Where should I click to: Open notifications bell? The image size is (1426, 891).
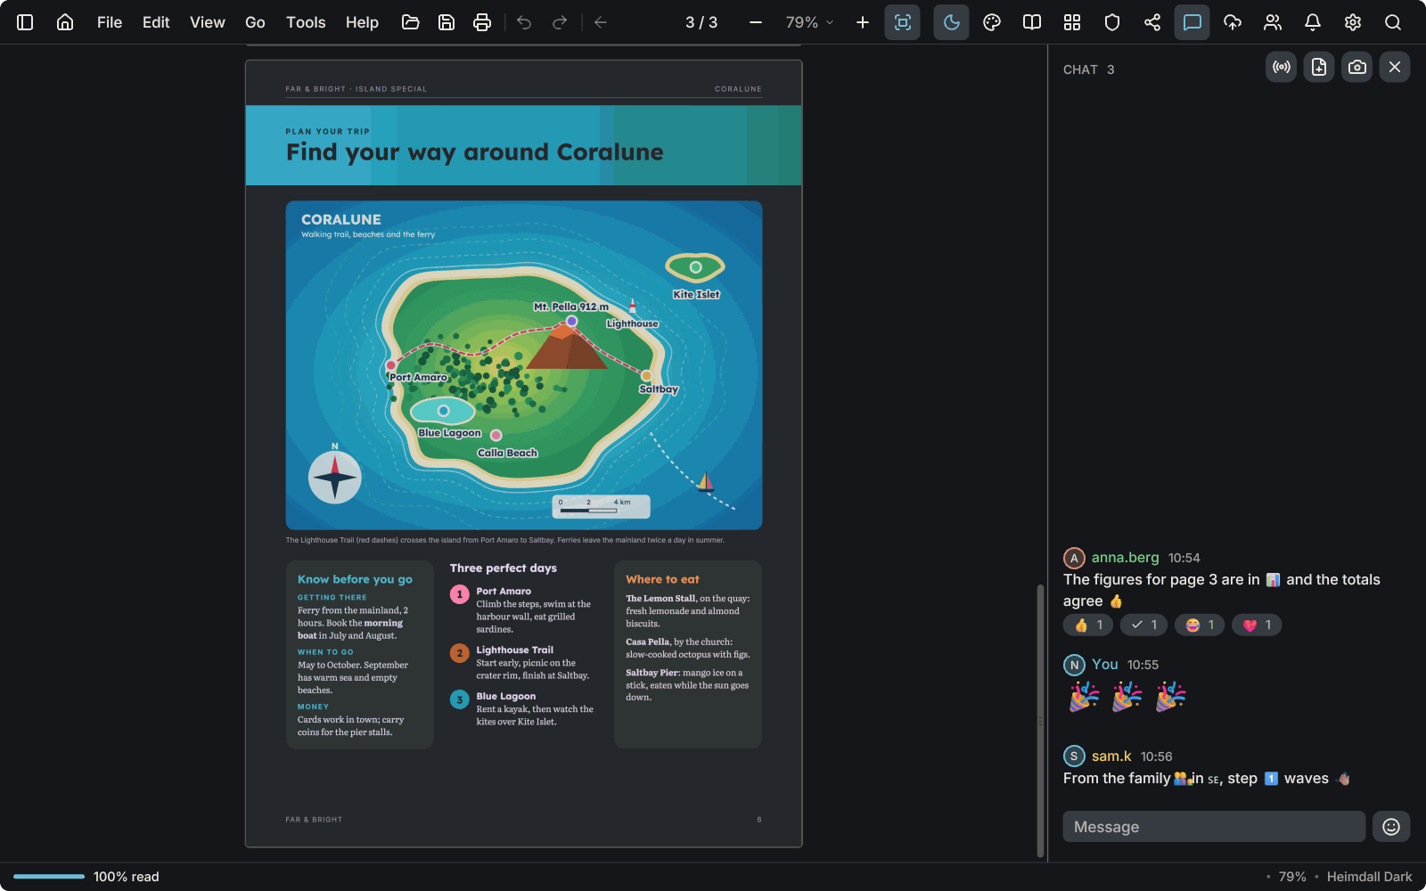coord(1313,22)
